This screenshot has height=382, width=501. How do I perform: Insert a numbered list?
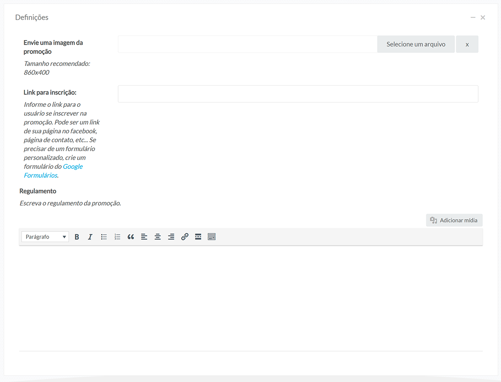(x=117, y=237)
